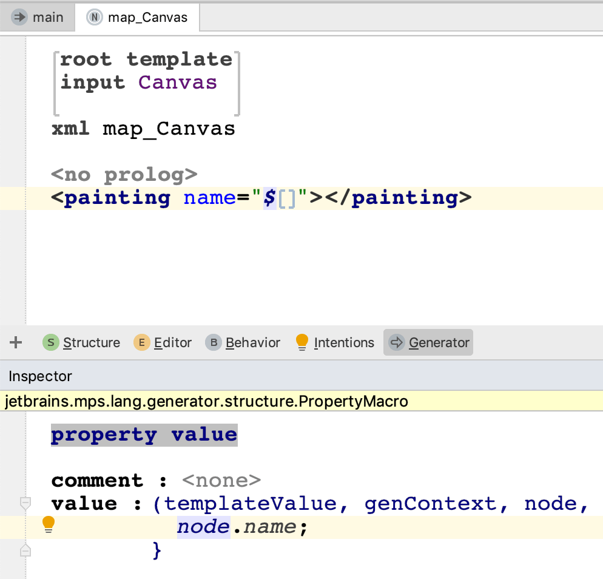Click the yellow lightbulb beside node.name
603x579 pixels.
(49, 526)
